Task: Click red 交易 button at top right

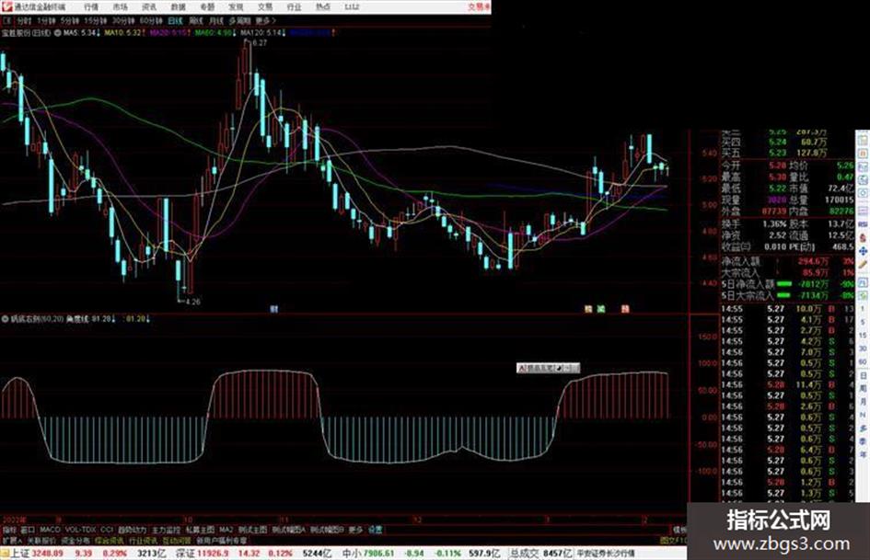Action: pyautogui.click(x=479, y=6)
